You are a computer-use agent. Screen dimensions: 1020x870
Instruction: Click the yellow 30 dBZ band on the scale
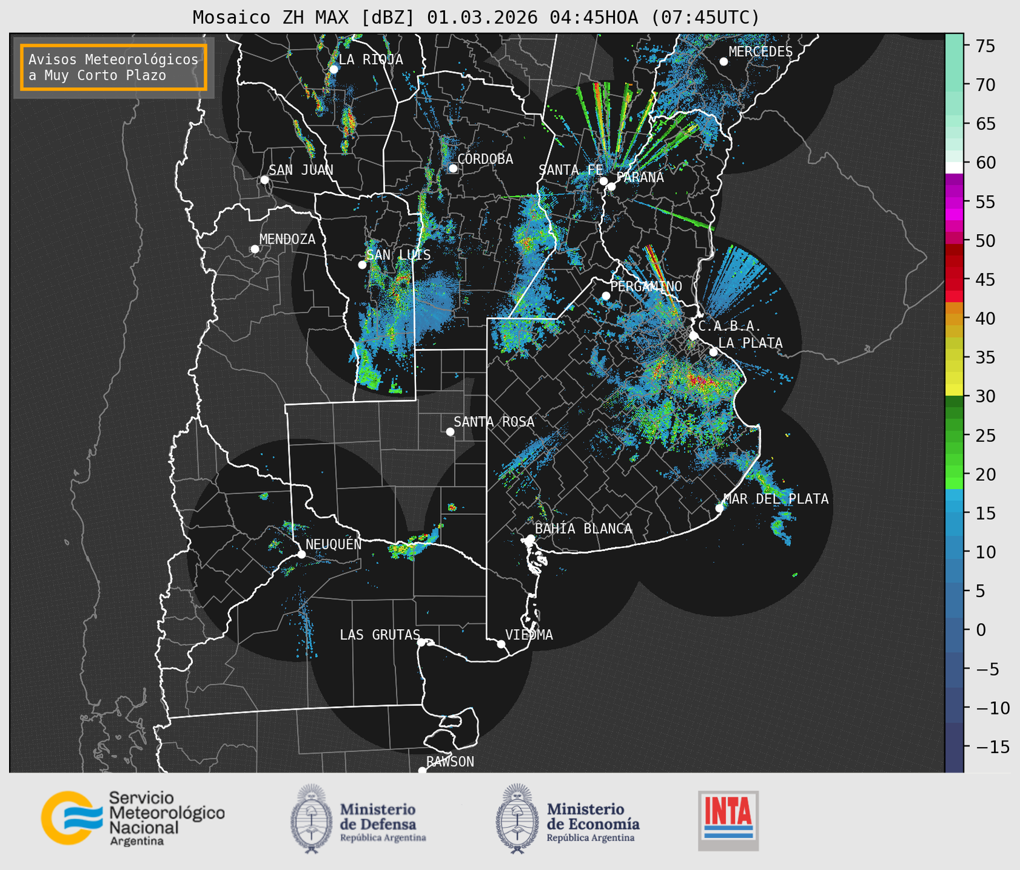click(954, 390)
